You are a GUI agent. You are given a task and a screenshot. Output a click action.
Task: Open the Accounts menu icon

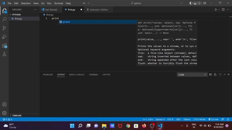click(x=4, y=104)
